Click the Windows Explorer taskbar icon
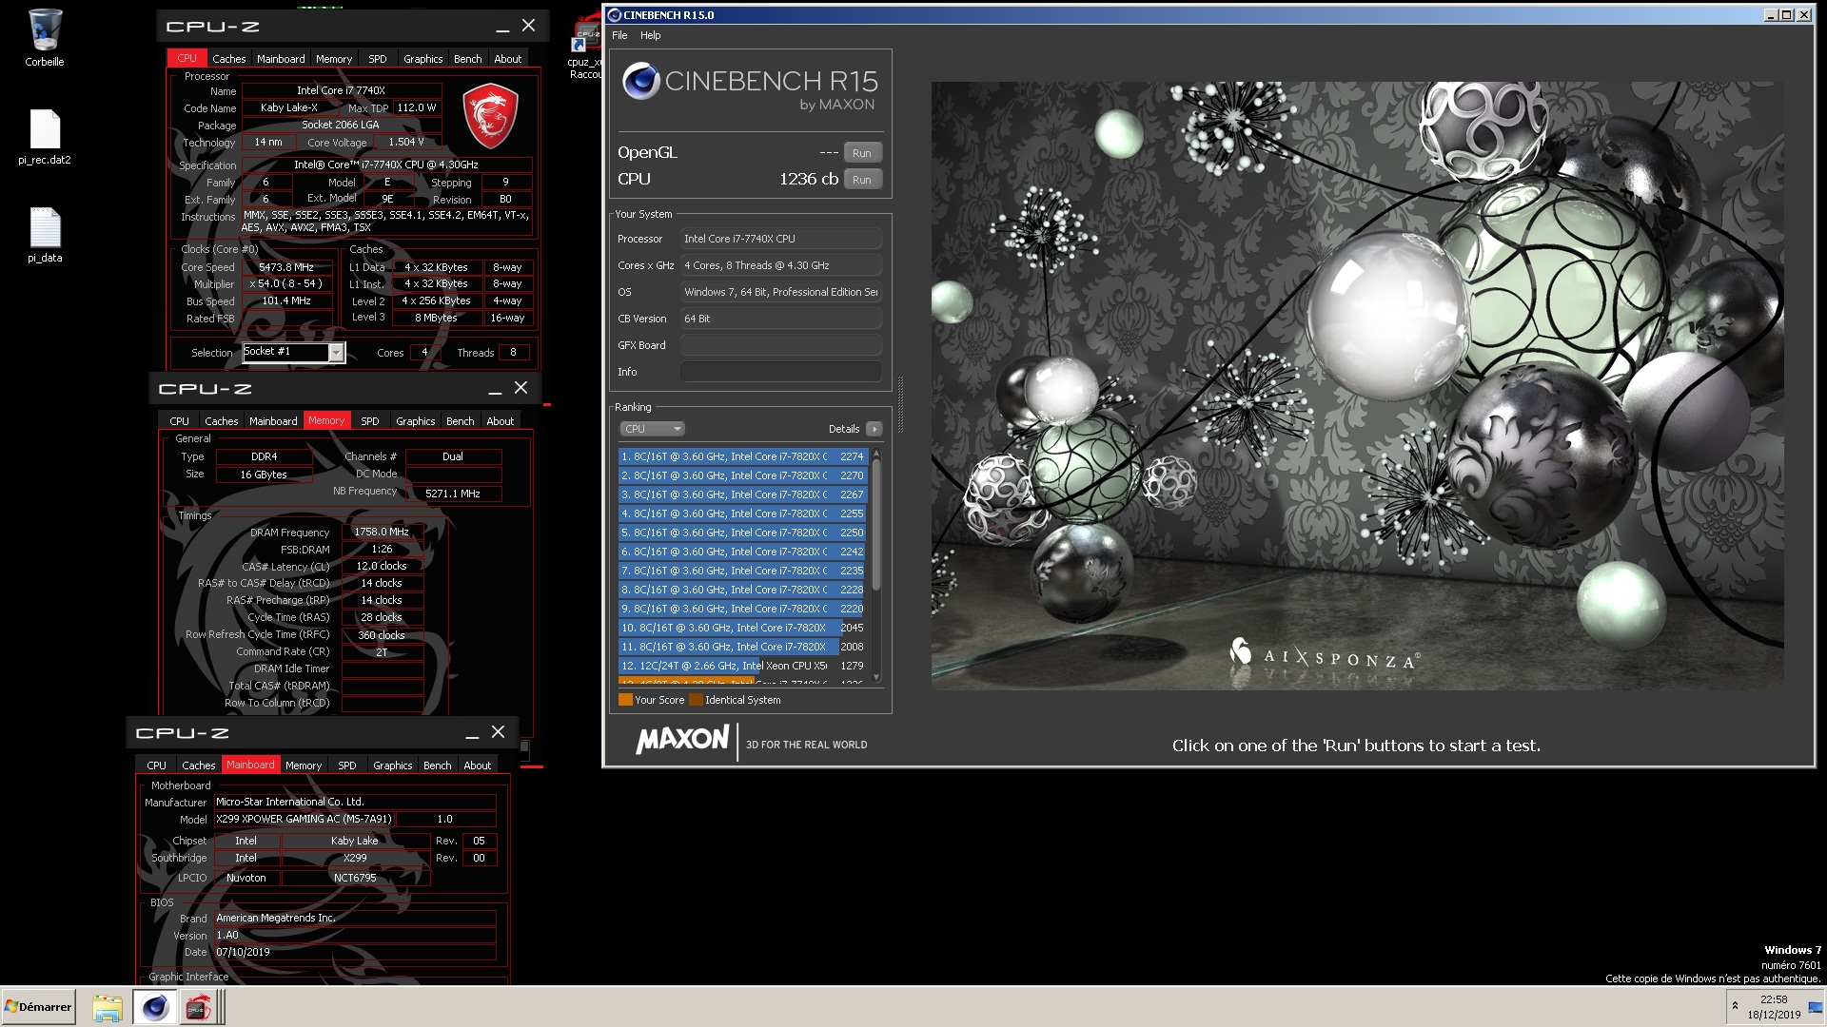 108,1007
